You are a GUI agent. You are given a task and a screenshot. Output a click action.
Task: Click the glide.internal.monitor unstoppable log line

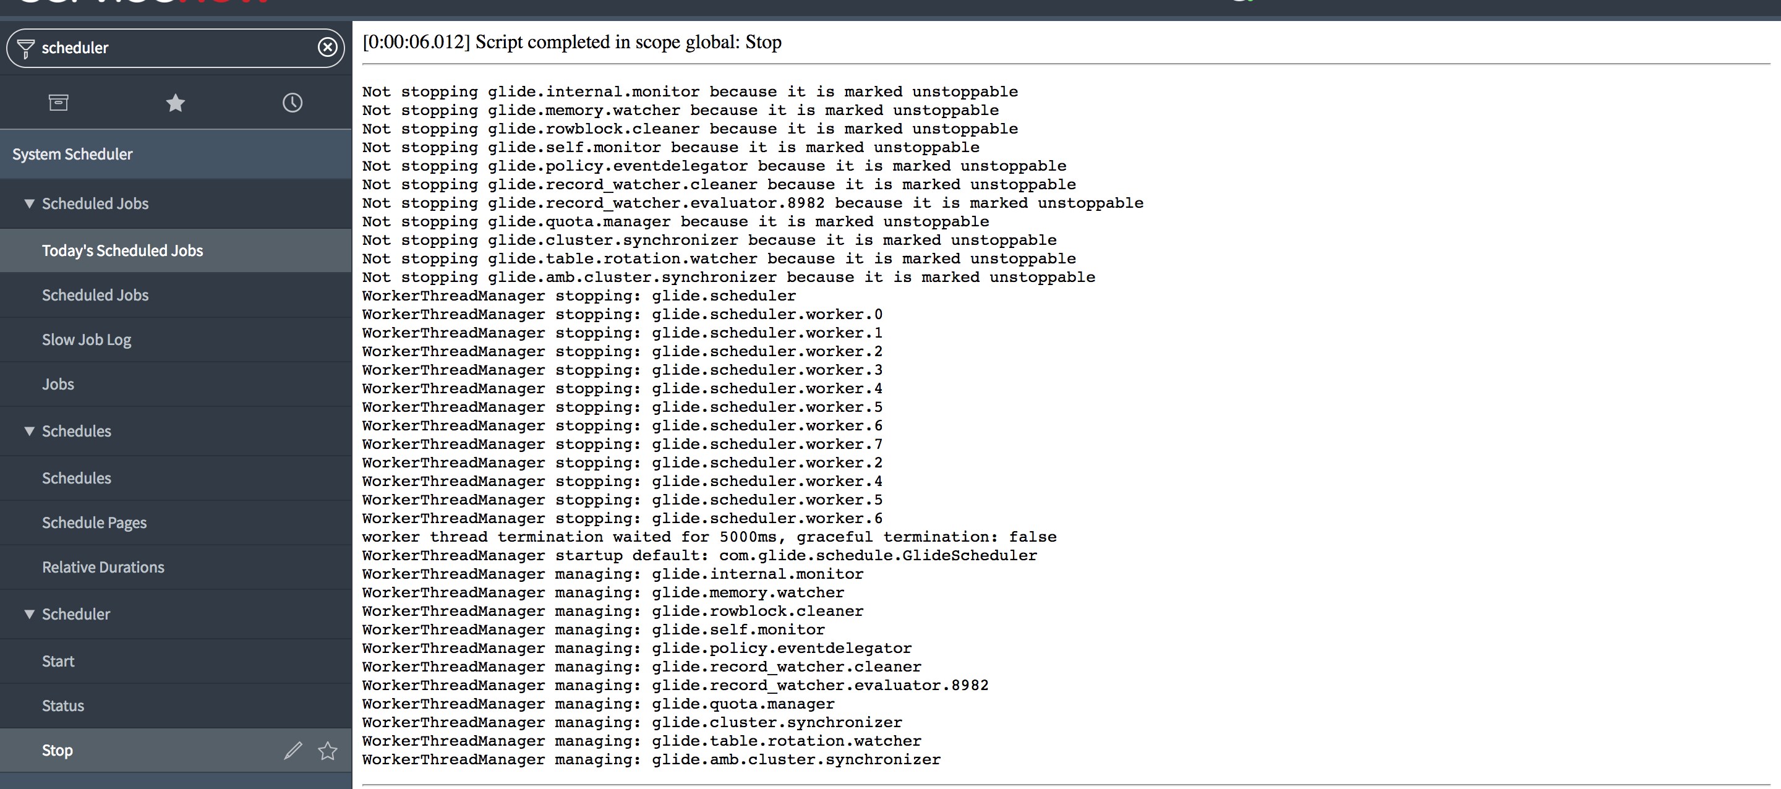690,92
